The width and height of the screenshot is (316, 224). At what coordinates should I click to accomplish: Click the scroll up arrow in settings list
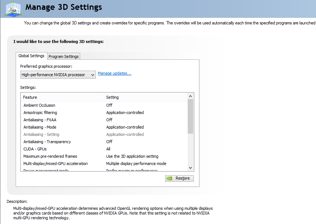click(x=191, y=96)
